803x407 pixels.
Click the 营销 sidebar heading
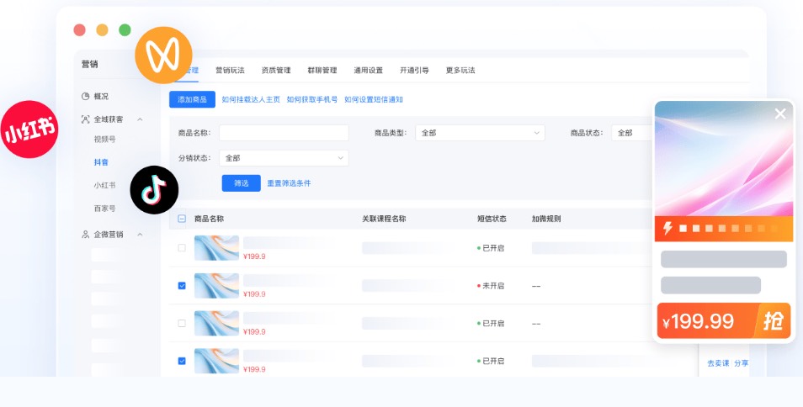pyautogui.click(x=89, y=65)
